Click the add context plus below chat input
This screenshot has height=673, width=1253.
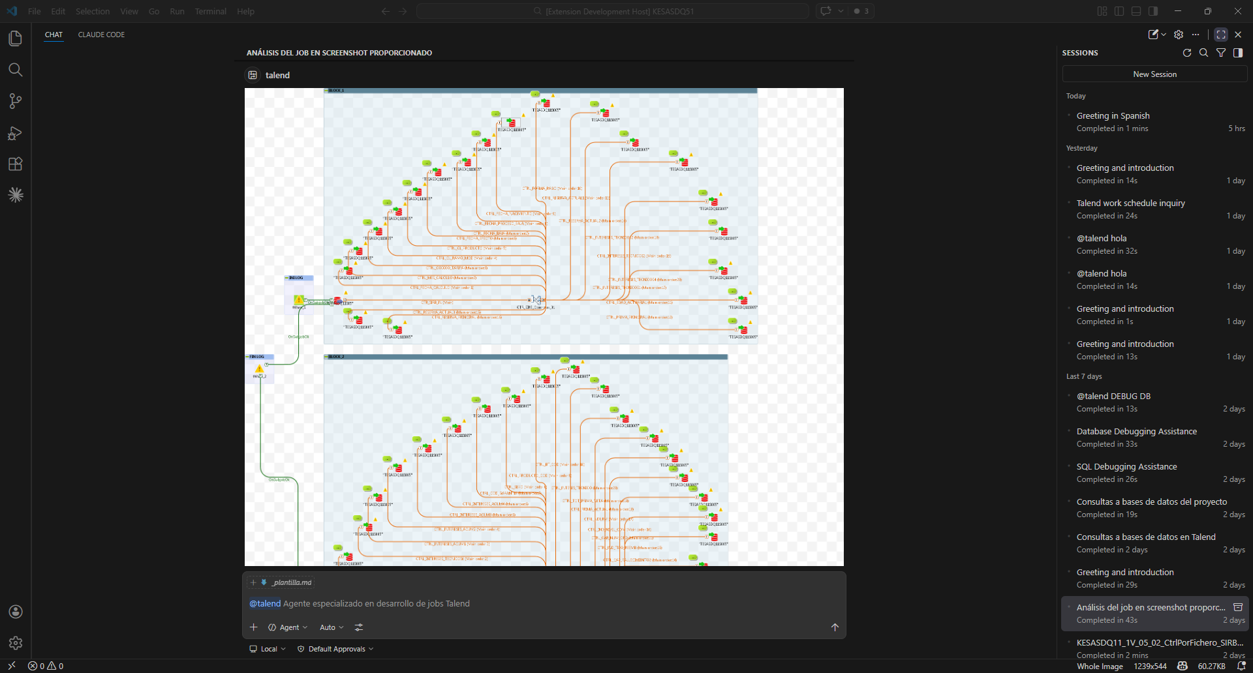pos(254,627)
